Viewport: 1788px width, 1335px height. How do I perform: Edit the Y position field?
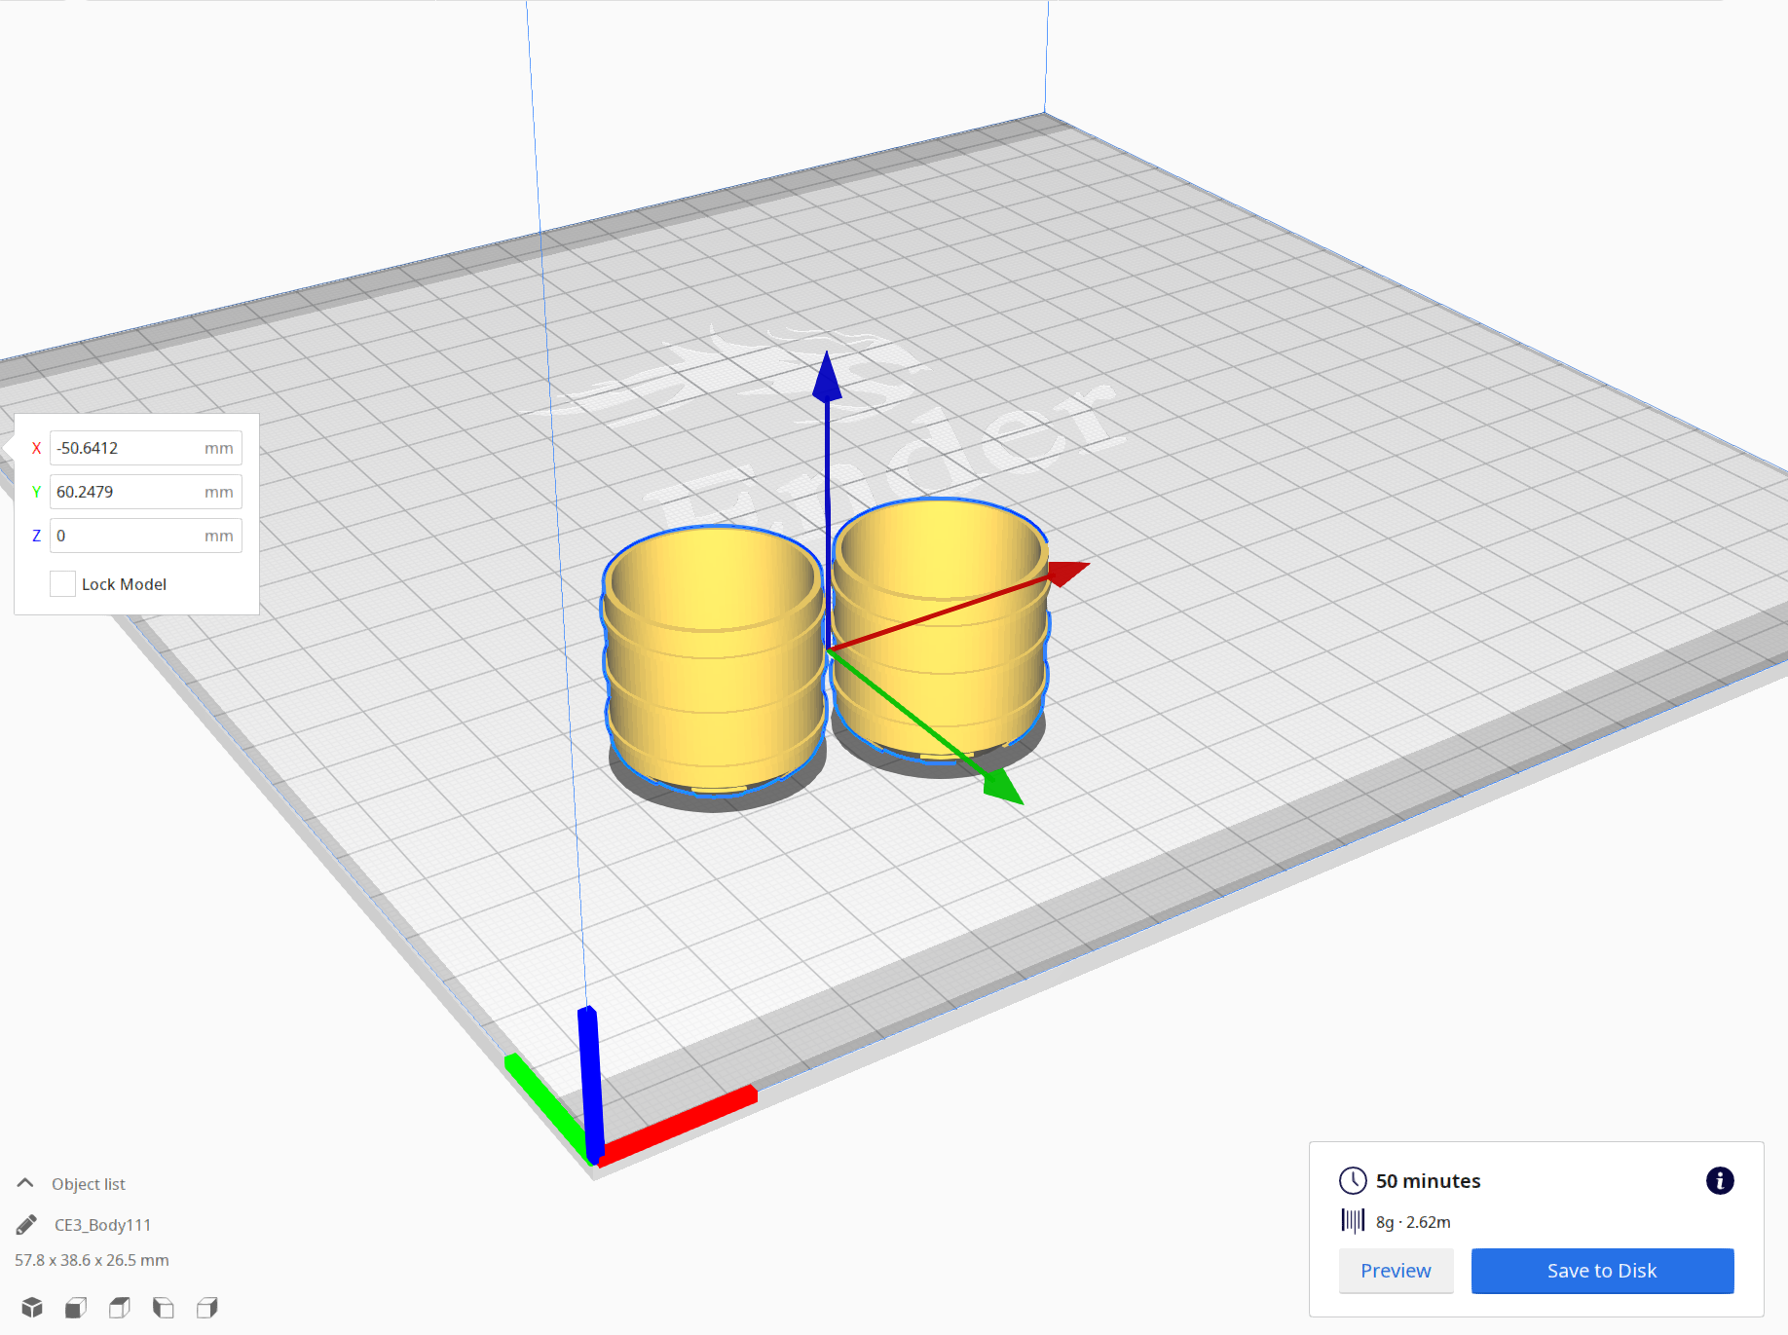tap(146, 492)
